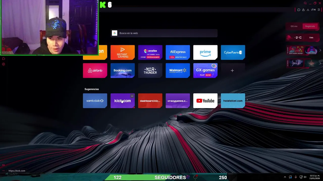This screenshot has width=323, height=181.
Task: Show more suggestions with right arrow
Action: 247,100
